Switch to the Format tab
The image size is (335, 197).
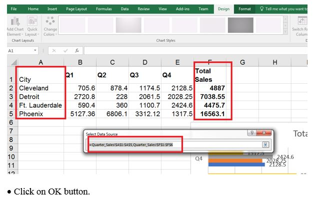click(x=244, y=9)
